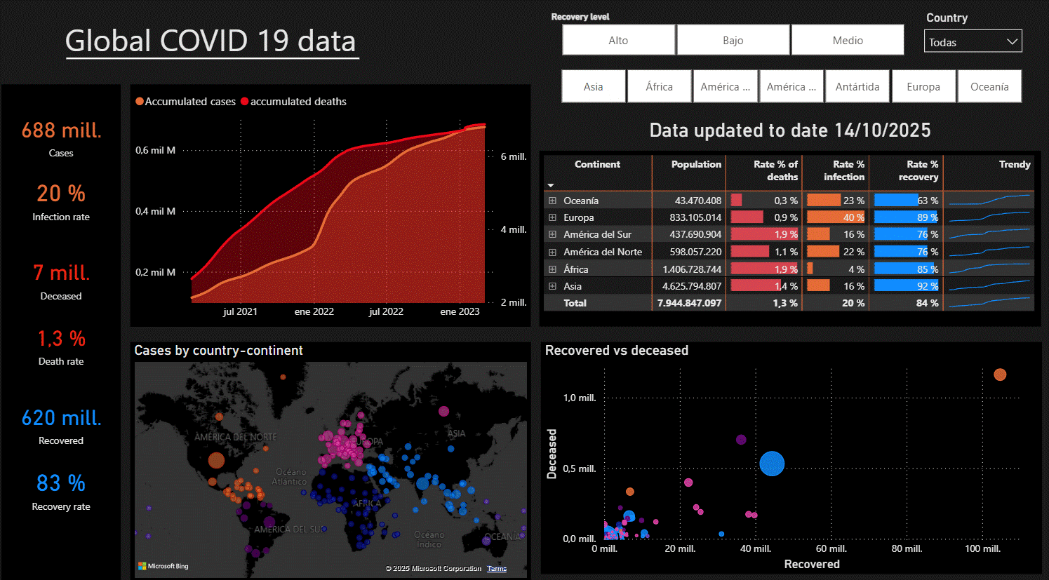
Task: Select the Europa continent slicer
Action: [x=923, y=86]
